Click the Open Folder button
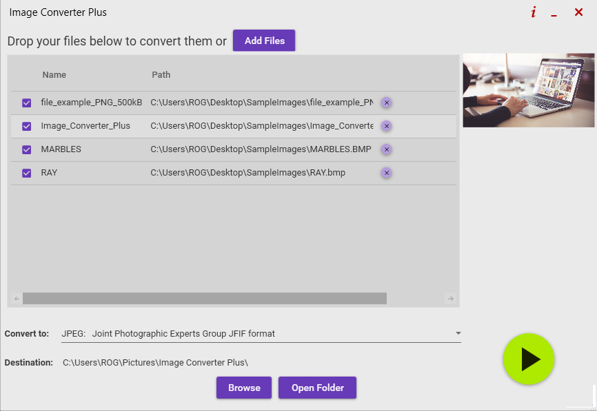The image size is (597, 411). [318, 388]
